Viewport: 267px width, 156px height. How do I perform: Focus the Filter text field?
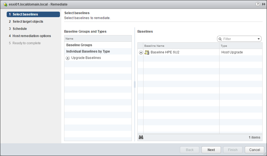tap(239, 39)
